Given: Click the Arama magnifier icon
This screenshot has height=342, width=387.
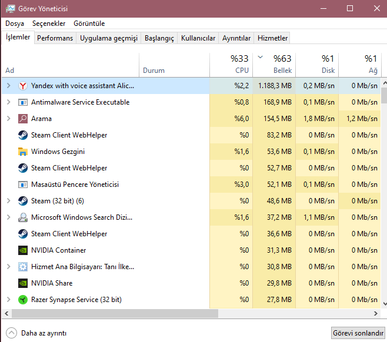Looking at the screenshot, I should (23, 119).
